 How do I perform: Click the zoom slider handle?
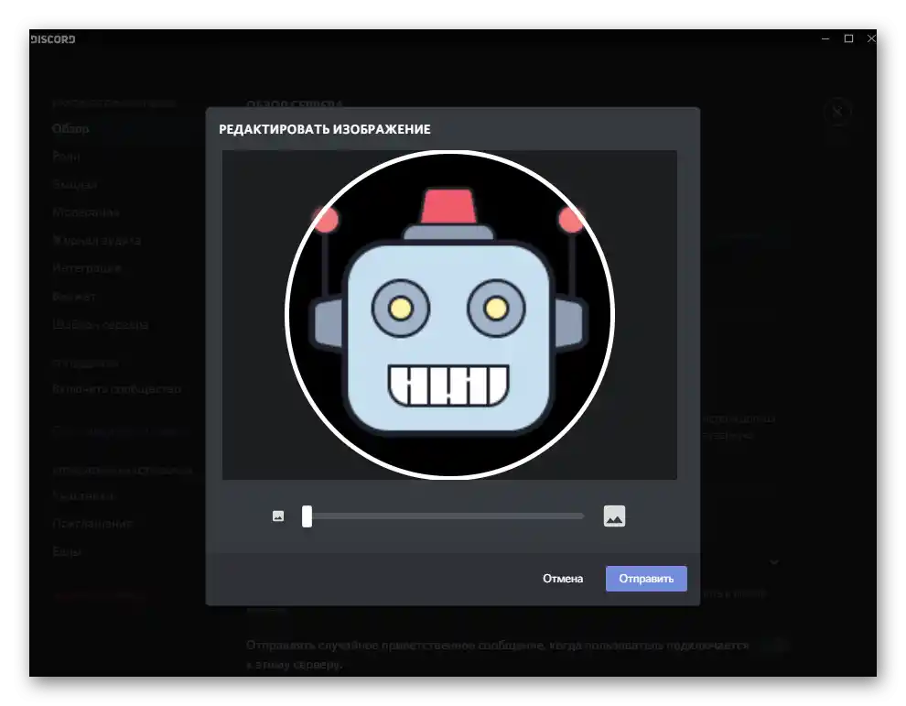pos(307,516)
